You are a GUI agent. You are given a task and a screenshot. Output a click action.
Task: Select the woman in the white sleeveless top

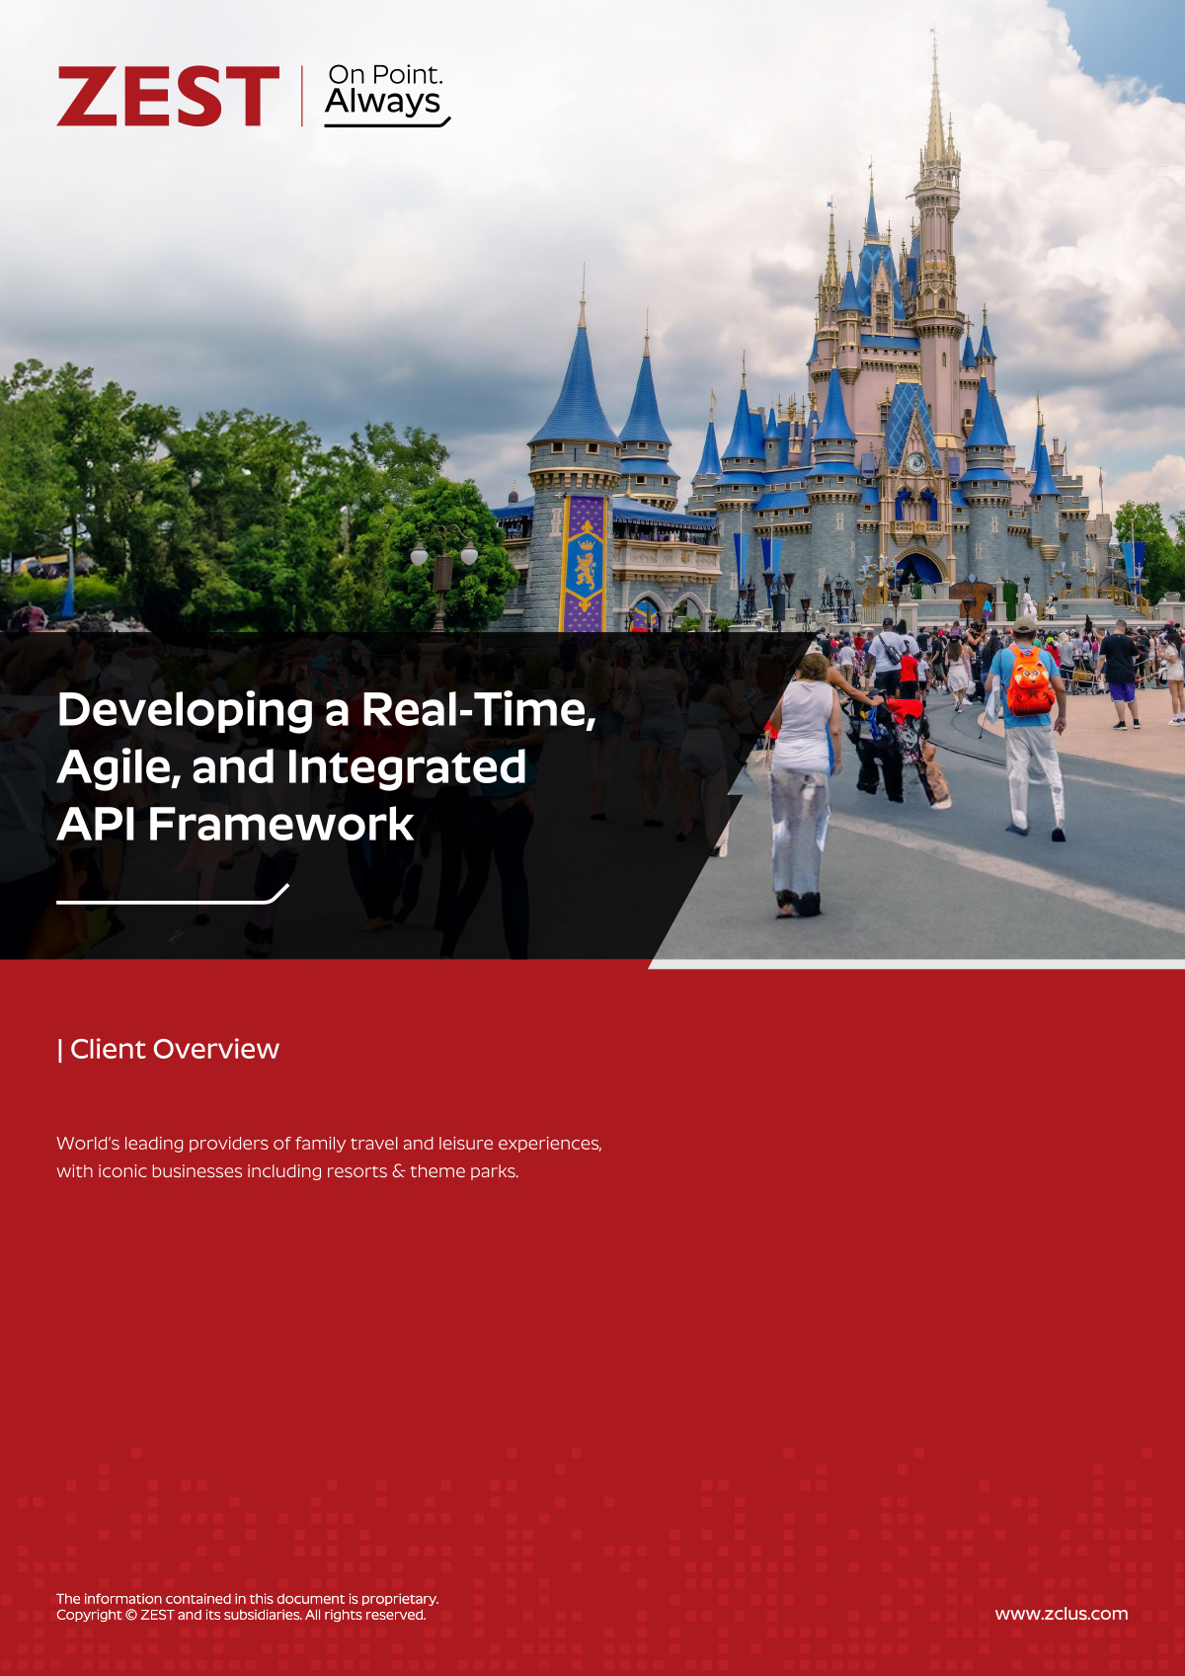click(x=804, y=780)
